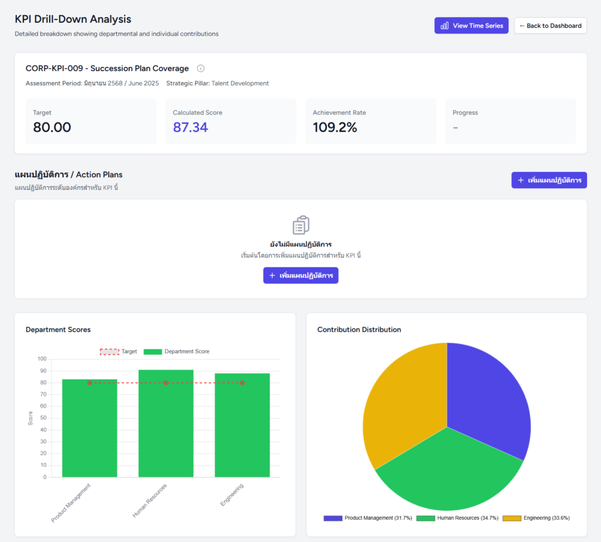
Task: Click the Human Resources bar in the chart
Action: coord(166,423)
